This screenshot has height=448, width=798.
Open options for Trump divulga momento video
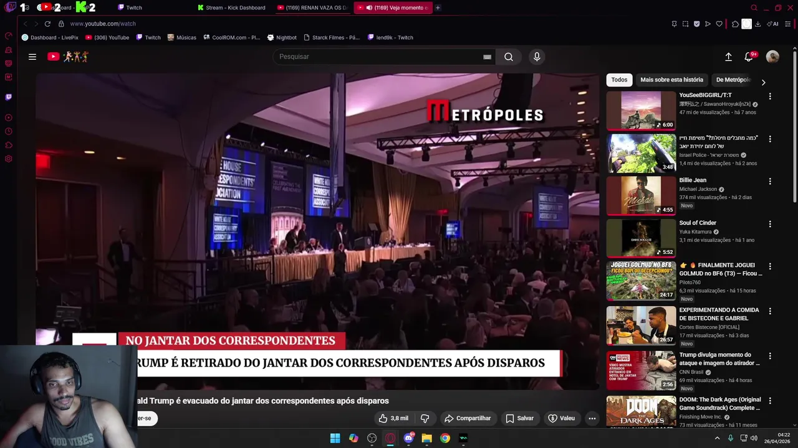770,356
